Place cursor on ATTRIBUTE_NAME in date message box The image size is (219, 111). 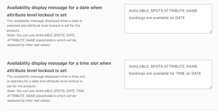point(181,11)
